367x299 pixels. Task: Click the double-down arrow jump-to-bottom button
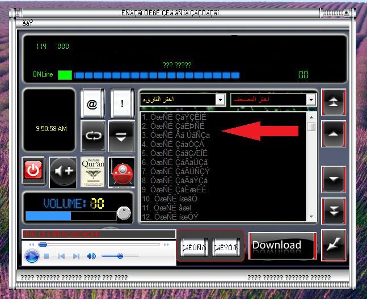(x=332, y=210)
